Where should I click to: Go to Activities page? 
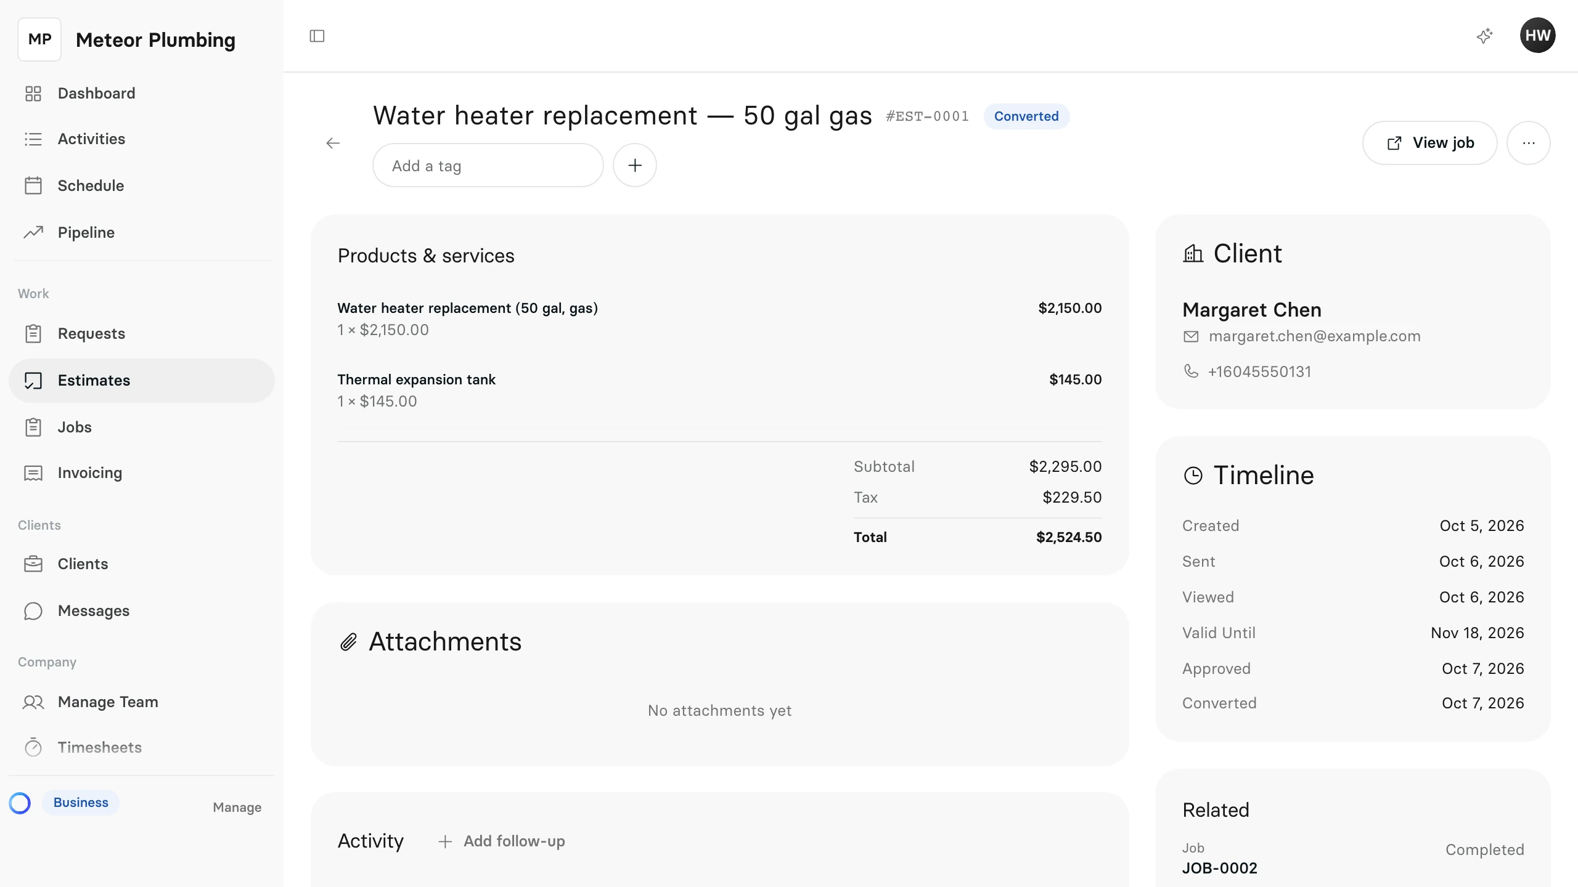click(x=142, y=139)
